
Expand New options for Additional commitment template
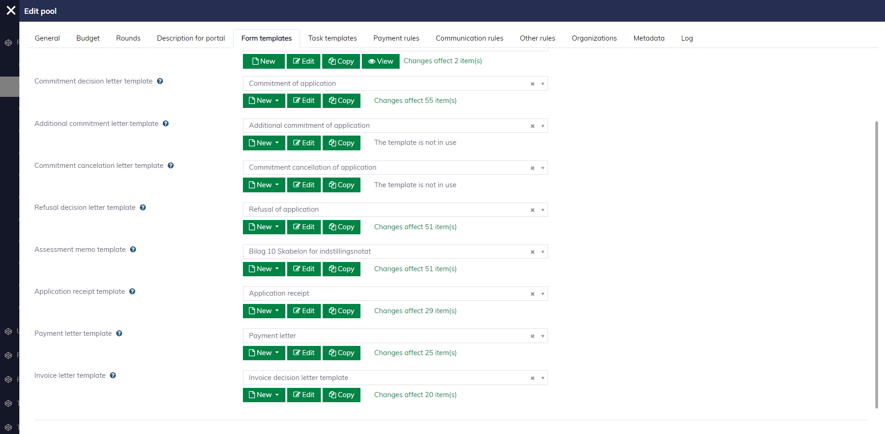[264, 143]
